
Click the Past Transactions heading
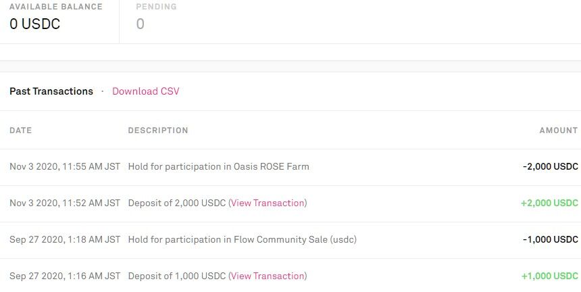click(x=51, y=91)
